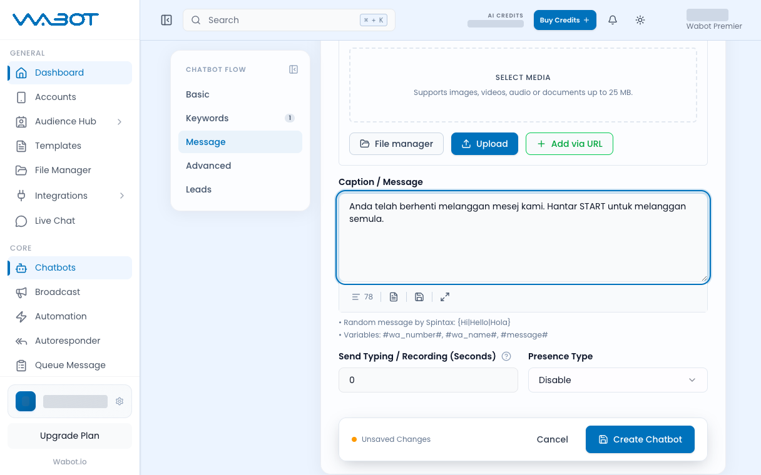Collapse the Chatbot Flow panel

point(294,69)
